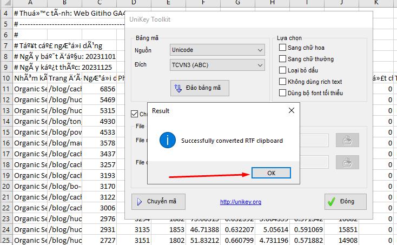Select /blog/pov cell in row 15
The height and width of the screenshot is (245, 397).
(x=64, y=132)
